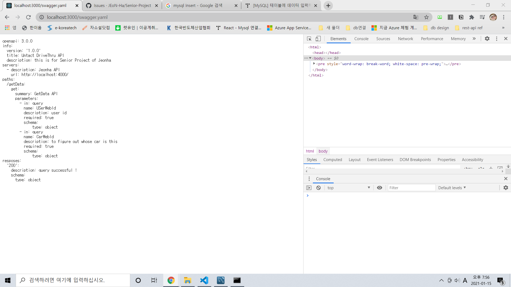This screenshot has width=511, height=287.
Task: Click the html breadcrumb
Action: tap(310, 151)
